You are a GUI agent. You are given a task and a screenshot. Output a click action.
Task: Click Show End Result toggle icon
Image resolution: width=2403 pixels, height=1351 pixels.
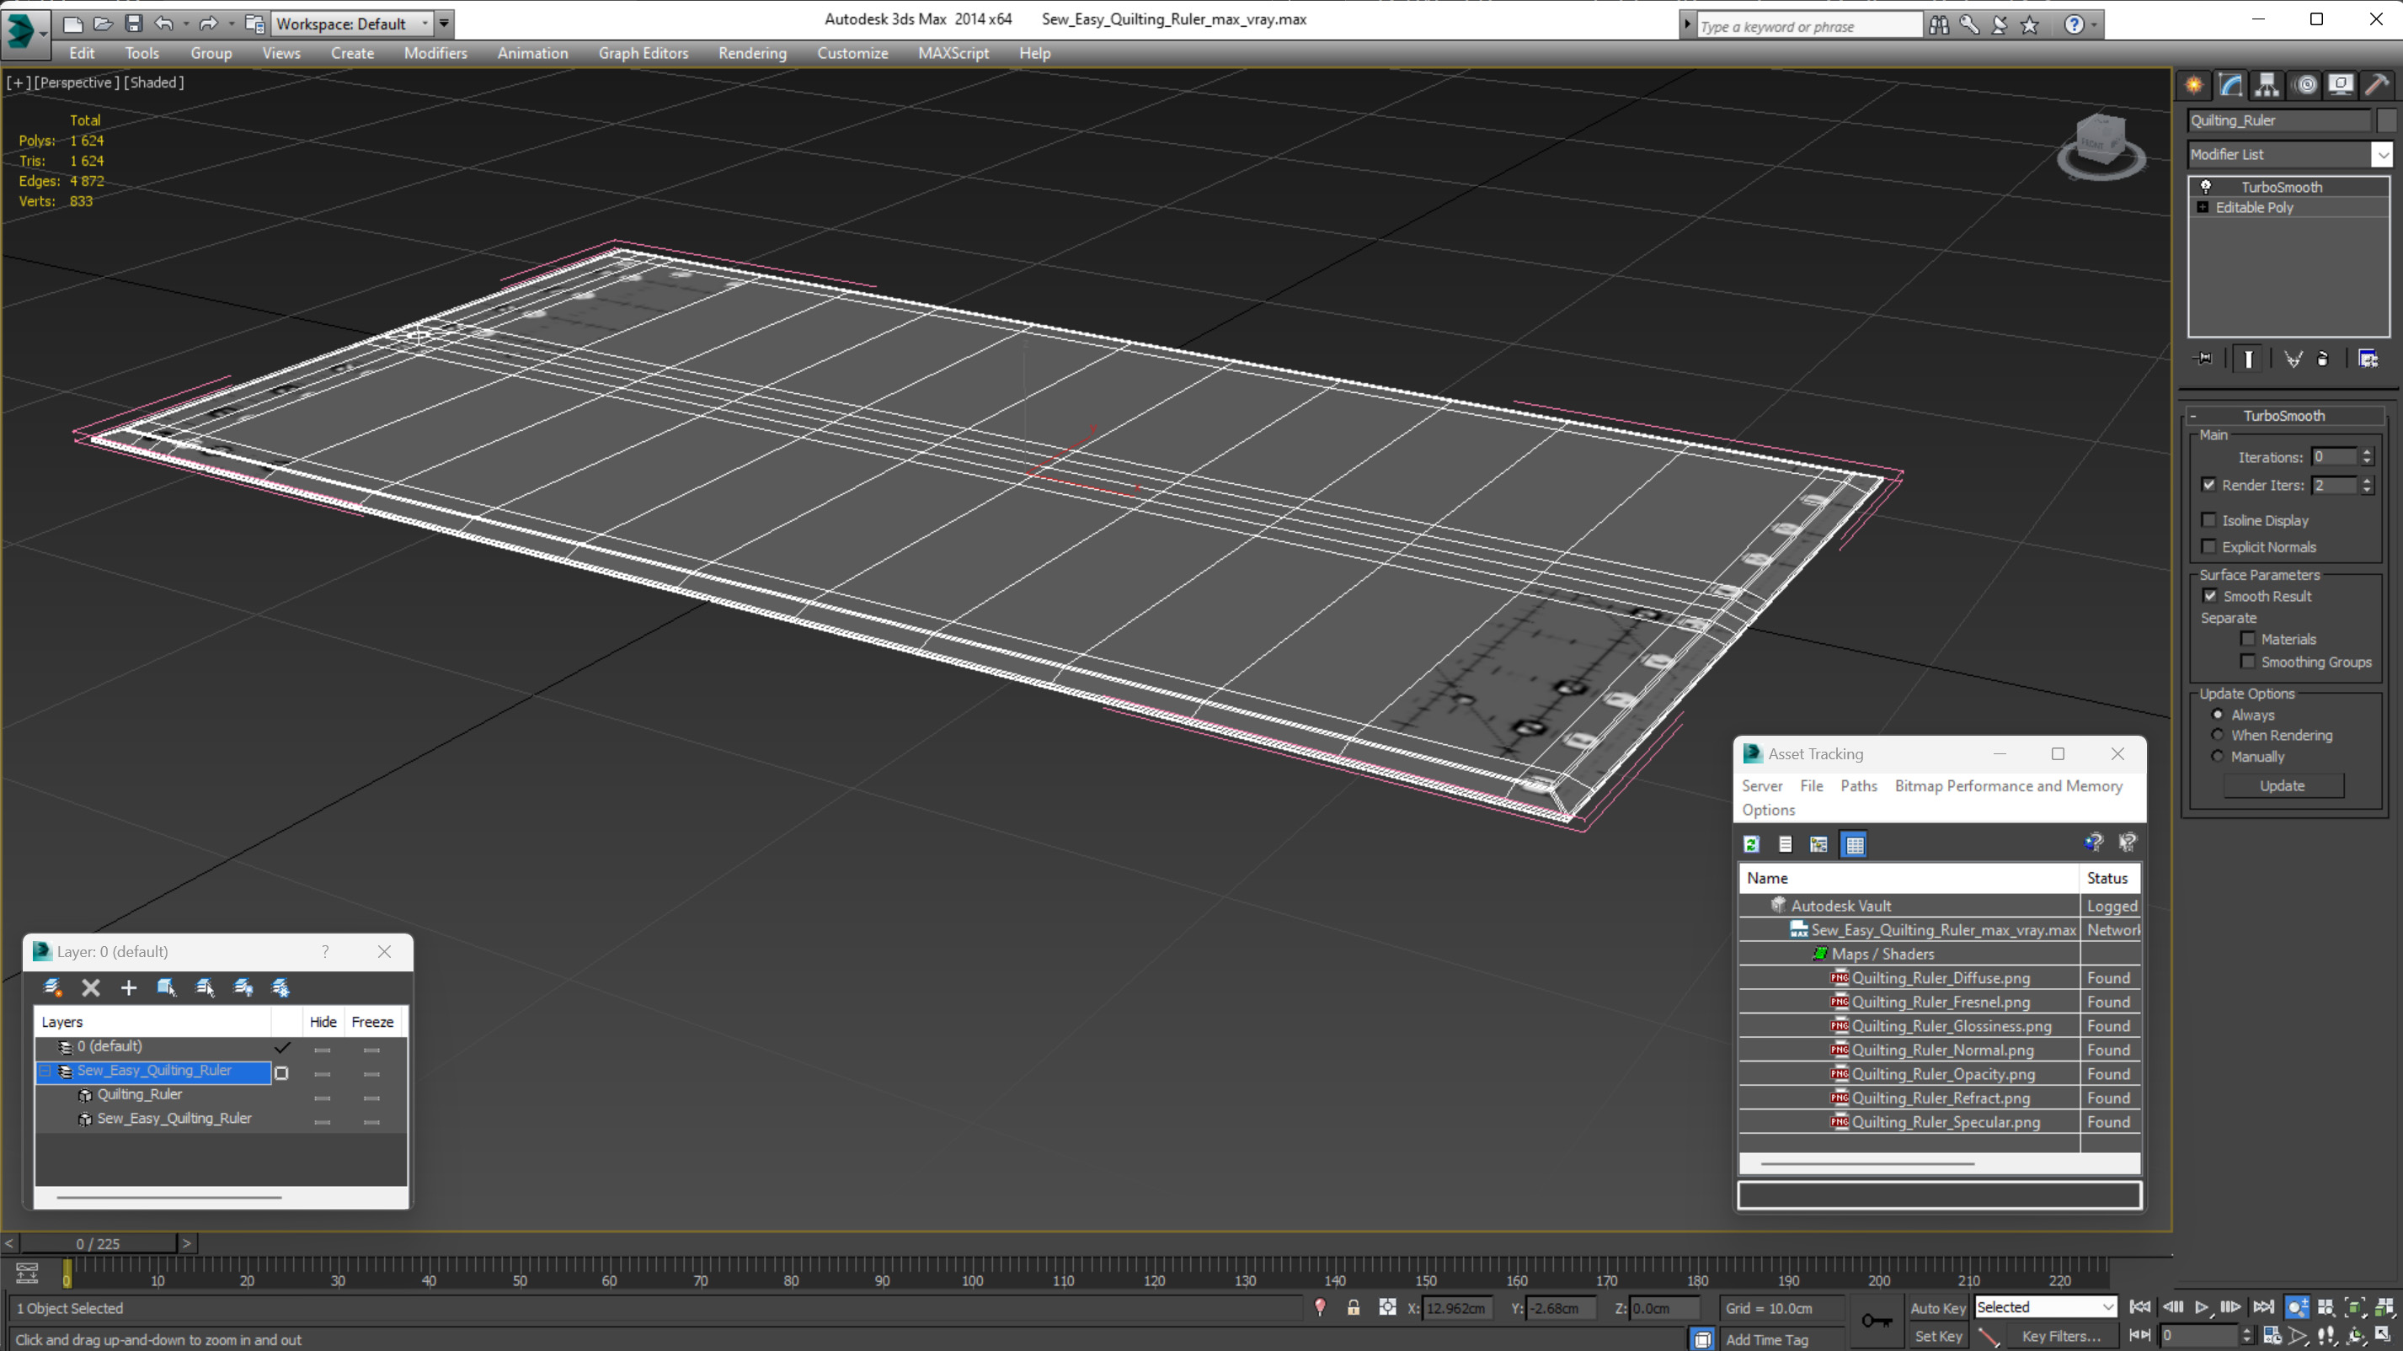(2248, 359)
